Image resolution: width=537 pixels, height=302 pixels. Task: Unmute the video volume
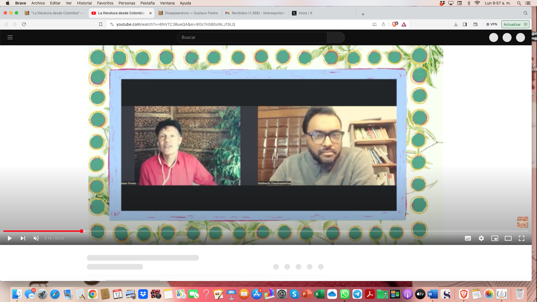(36, 238)
